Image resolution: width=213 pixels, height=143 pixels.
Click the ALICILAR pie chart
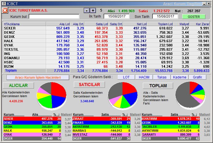[x=51, y=95]
